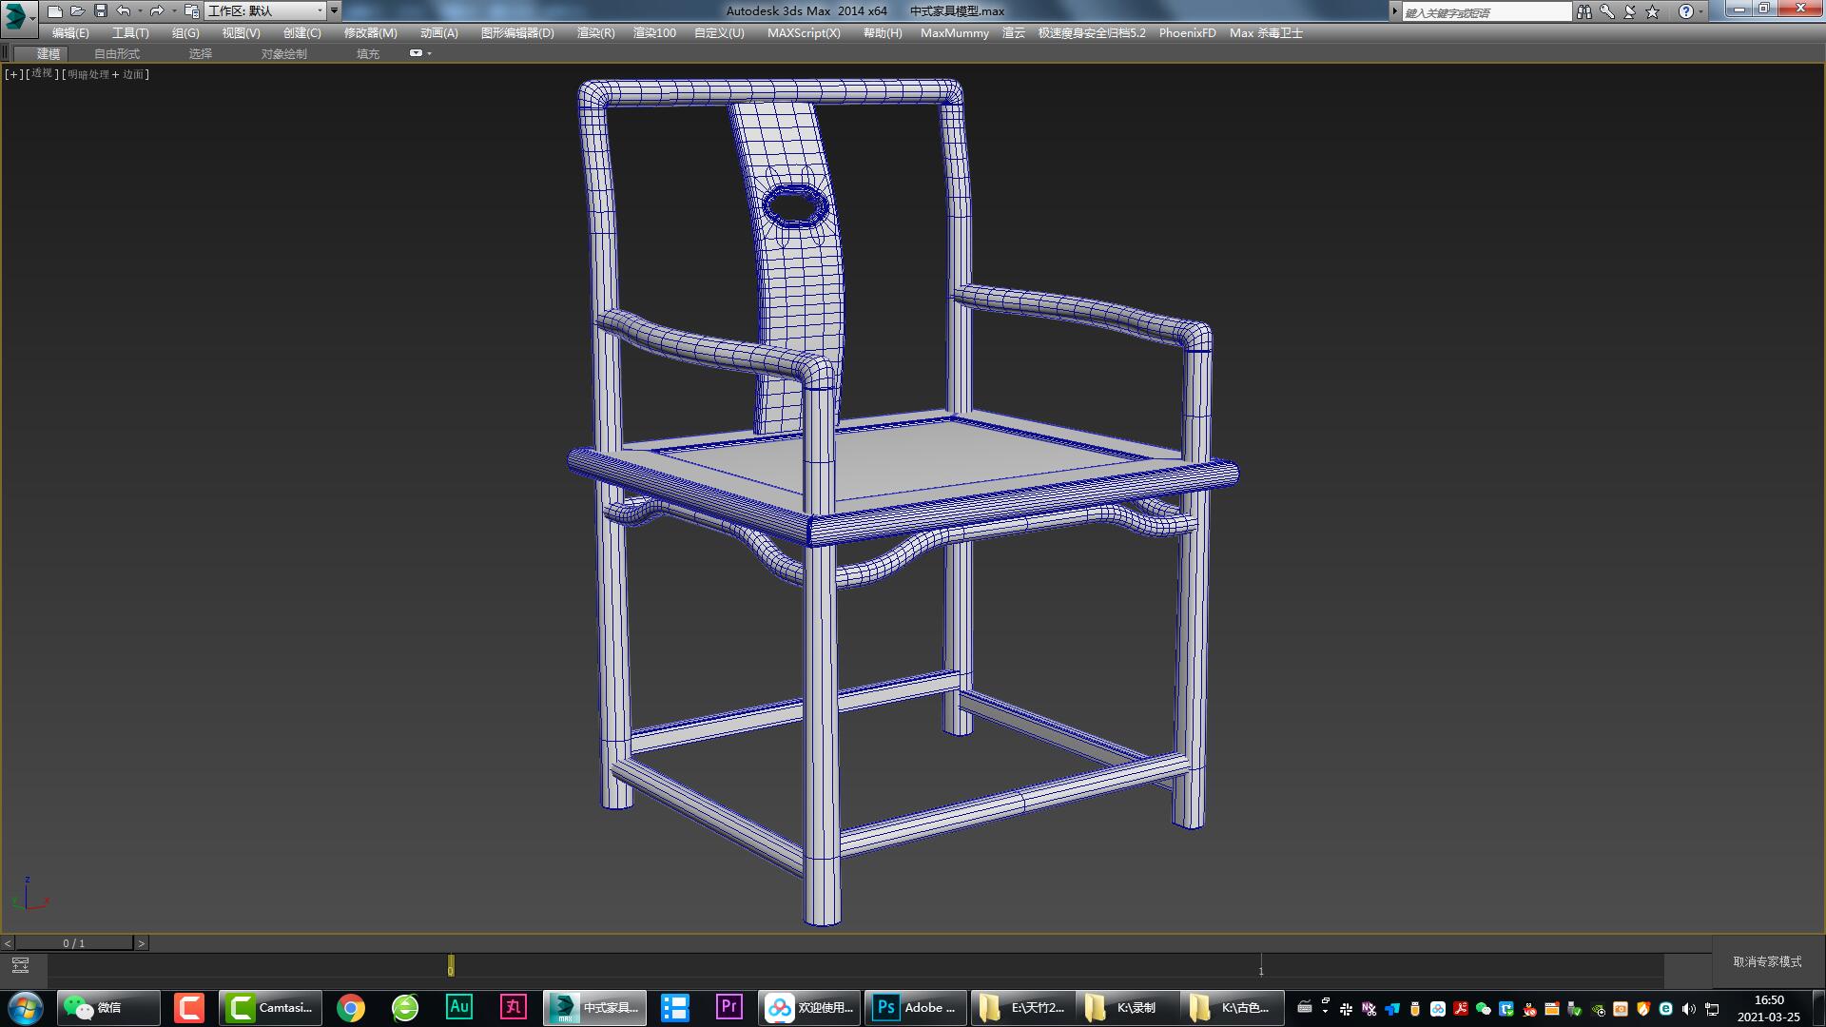This screenshot has height=1027, width=1826.
Task: Open the mini curve editor icon
Action: 20,966
